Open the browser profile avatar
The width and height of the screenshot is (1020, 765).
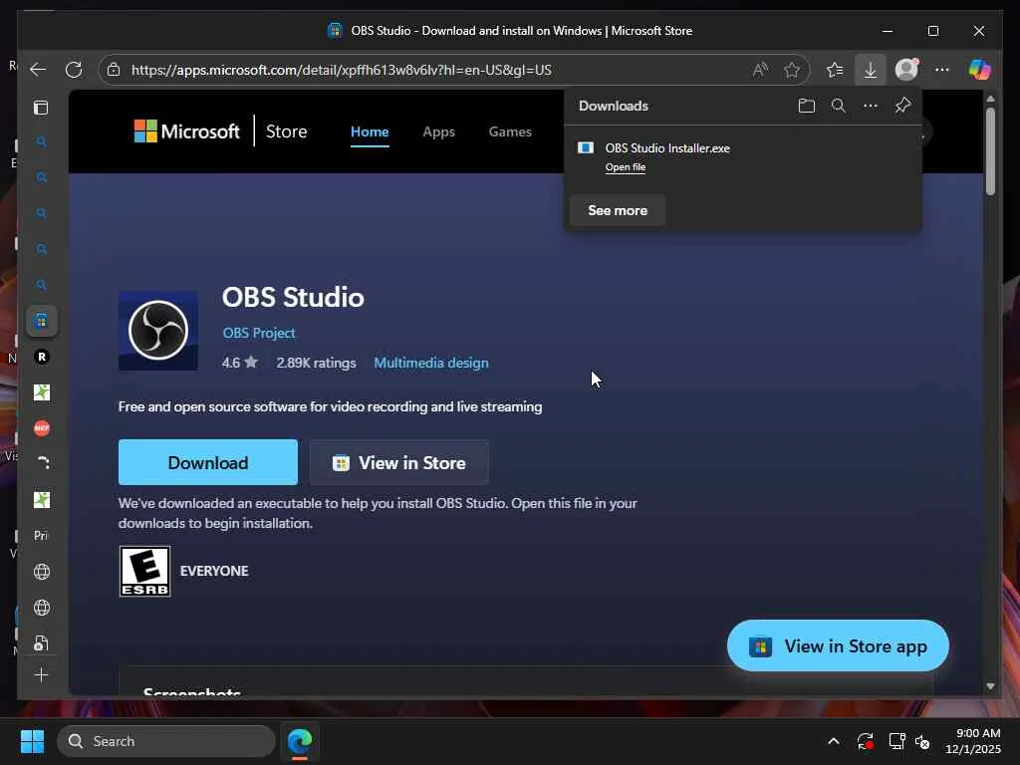coord(906,70)
